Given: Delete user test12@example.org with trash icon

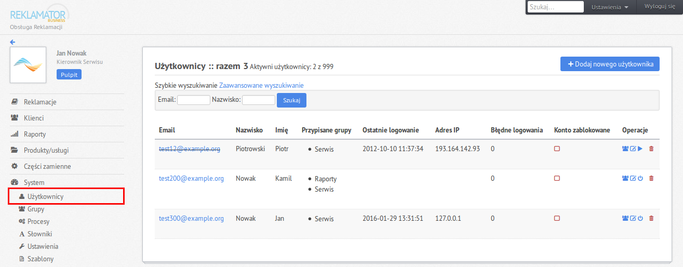Looking at the screenshot, I should tap(651, 149).
